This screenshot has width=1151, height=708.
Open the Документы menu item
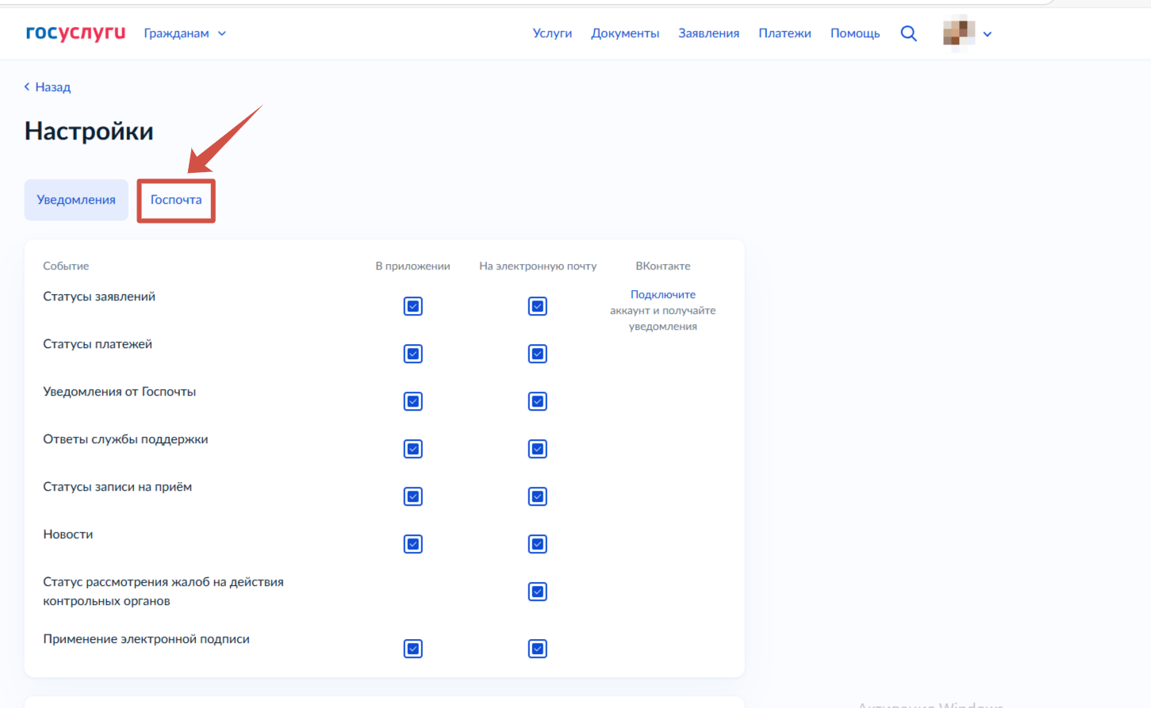click(x=625, y=33)
